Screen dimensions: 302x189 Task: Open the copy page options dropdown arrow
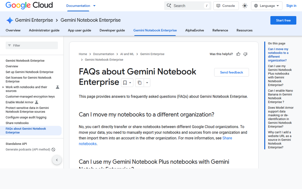click(x=147, y=83)
